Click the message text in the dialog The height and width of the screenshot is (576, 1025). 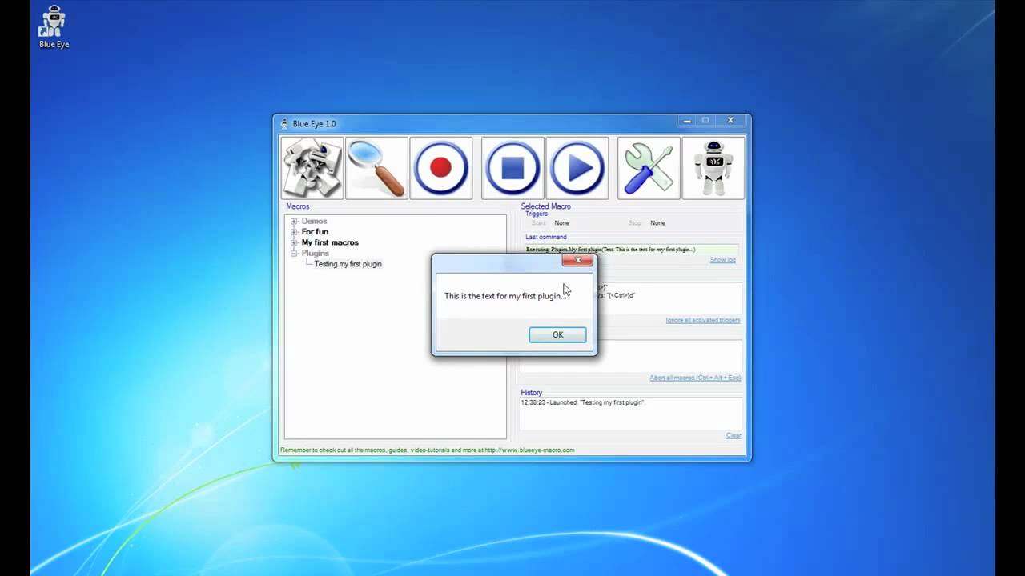coord(505,296)
